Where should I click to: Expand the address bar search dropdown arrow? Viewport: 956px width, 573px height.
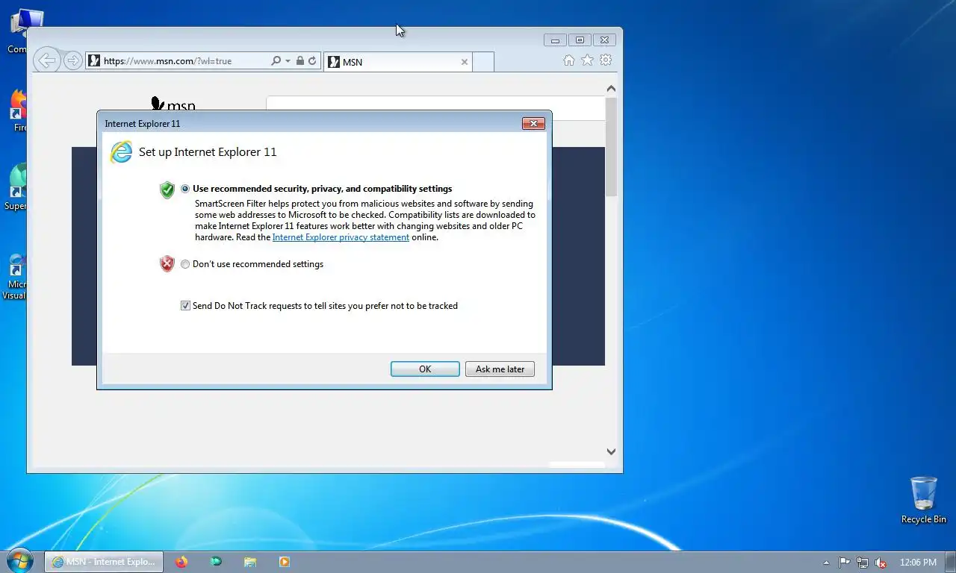click(288, 61)
